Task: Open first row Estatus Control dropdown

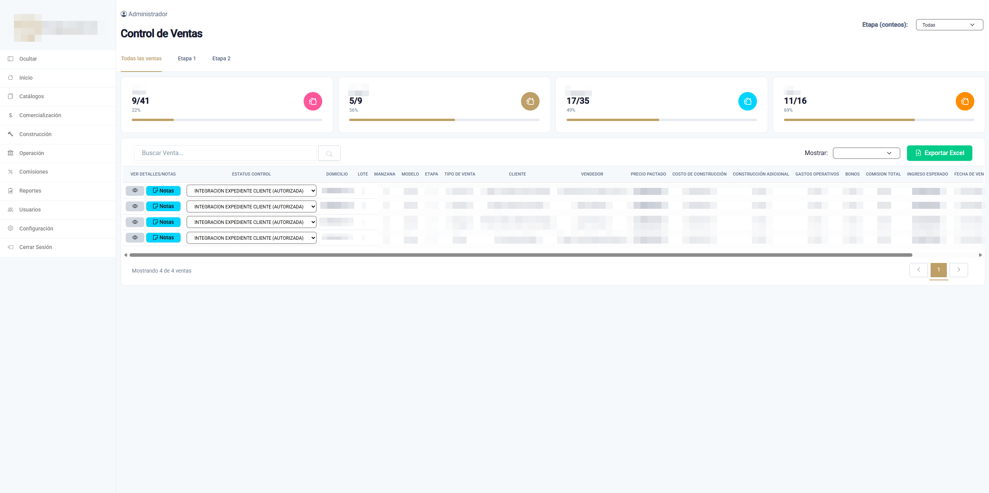Action: [x=251, y=191]
